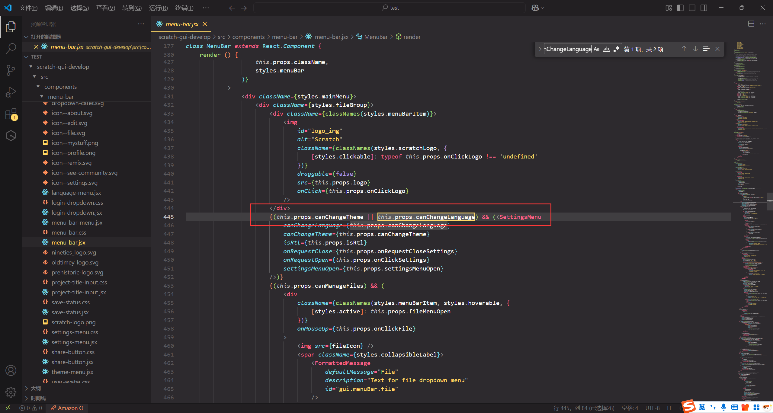The image size is (773, 413).
Task: Toggle Match Whole Word in find widget
Action: (x=606, y=49)
